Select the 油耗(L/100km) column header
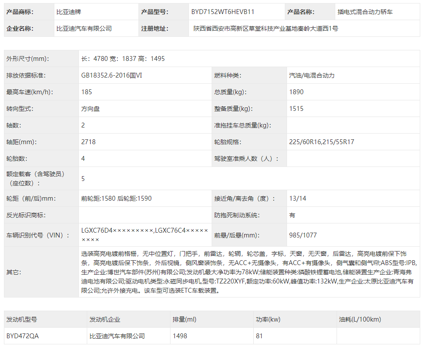 click(x=360, y=319)
